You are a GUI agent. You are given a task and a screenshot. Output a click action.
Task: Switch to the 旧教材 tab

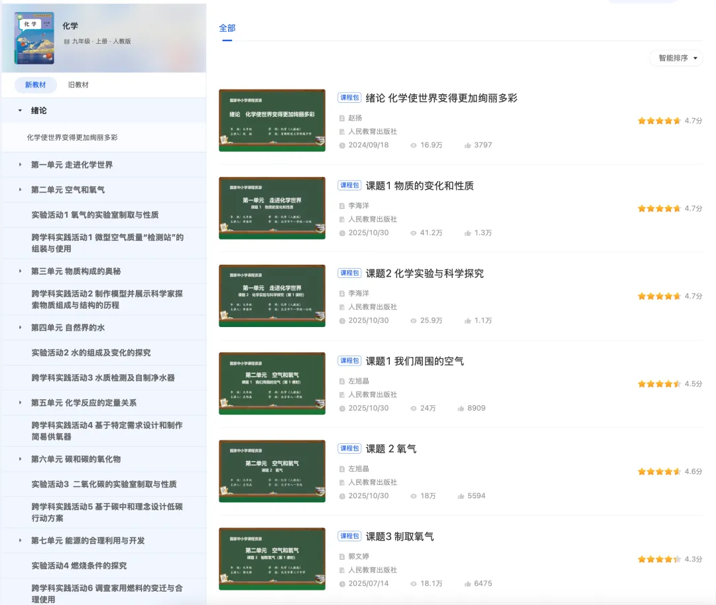[78, 85]
